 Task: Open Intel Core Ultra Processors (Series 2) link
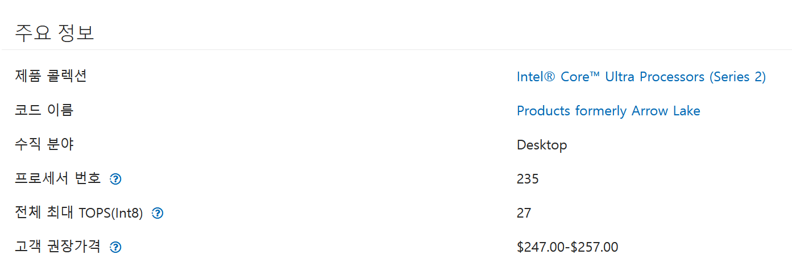pos(641,77)
